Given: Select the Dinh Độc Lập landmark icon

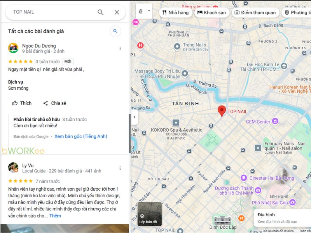Looking at the screenshot, I should coord(222,220).
